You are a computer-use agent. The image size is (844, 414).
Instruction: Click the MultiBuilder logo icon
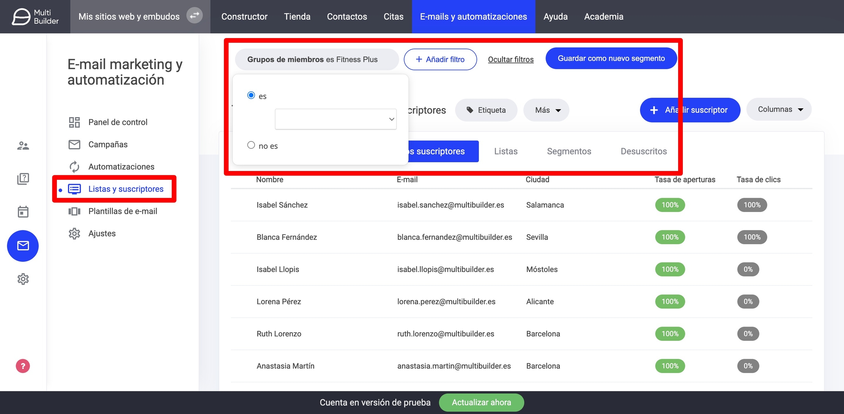coord(21,16)
